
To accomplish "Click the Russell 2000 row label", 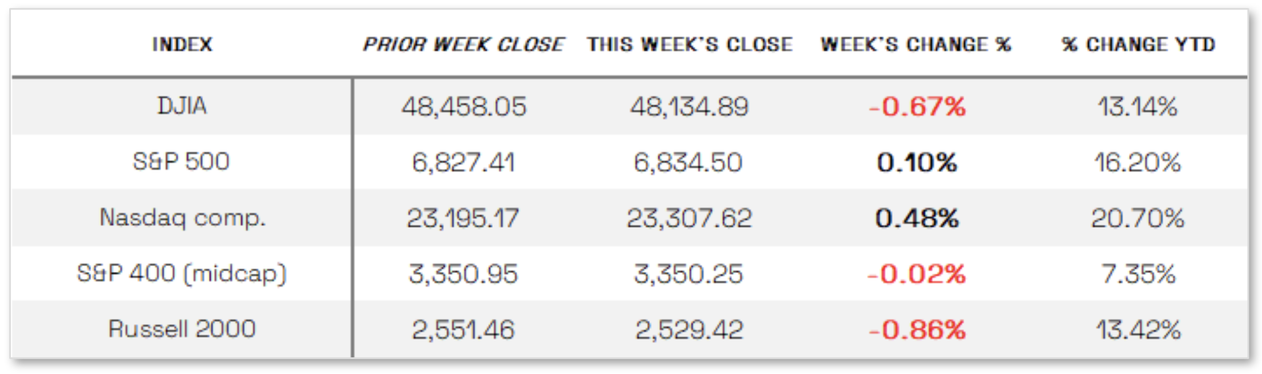I will (x=182, y=329).
